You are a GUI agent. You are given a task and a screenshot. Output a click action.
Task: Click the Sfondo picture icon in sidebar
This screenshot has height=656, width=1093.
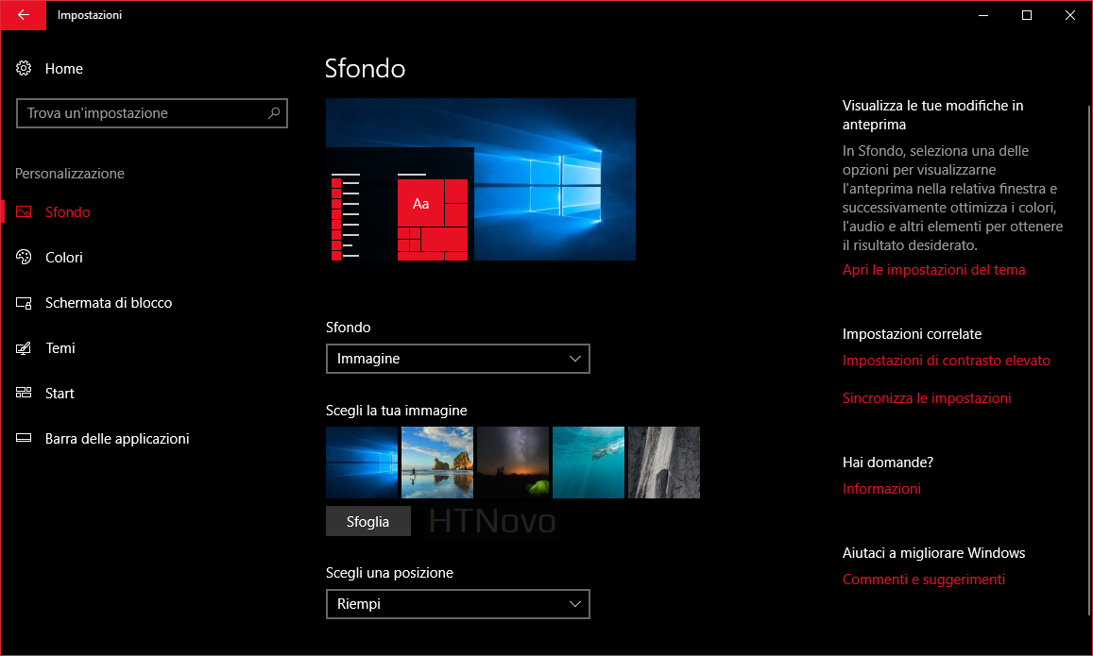(24, 211)
